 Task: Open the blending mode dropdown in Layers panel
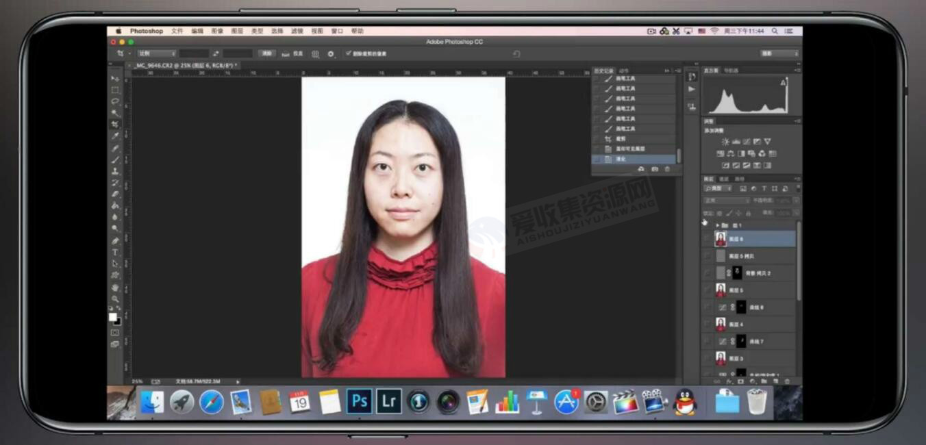point(727,200)
